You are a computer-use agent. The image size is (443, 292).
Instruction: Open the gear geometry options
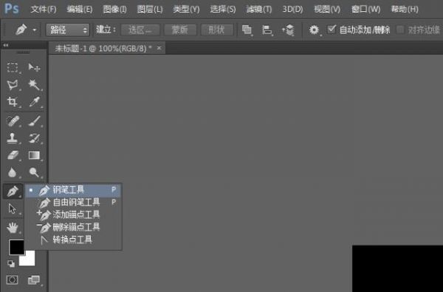pyautogui.click(x=314, y=30)
